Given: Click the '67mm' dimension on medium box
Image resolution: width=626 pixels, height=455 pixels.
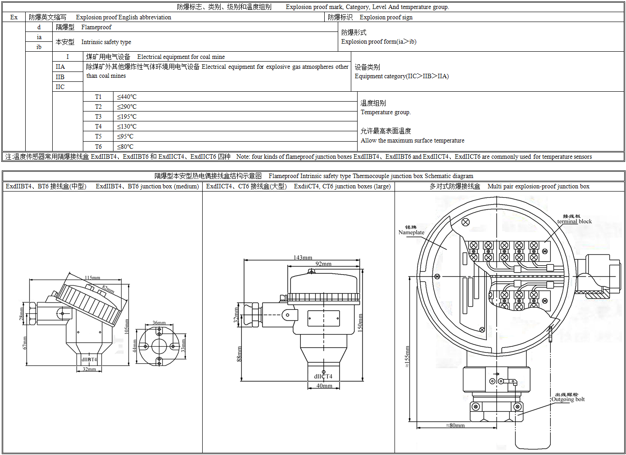Looking at the screenshot, I should 25,343.
